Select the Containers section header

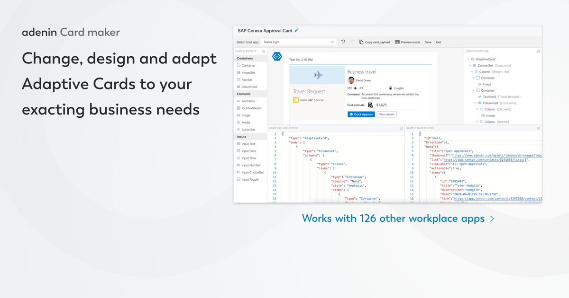[244, 58]
